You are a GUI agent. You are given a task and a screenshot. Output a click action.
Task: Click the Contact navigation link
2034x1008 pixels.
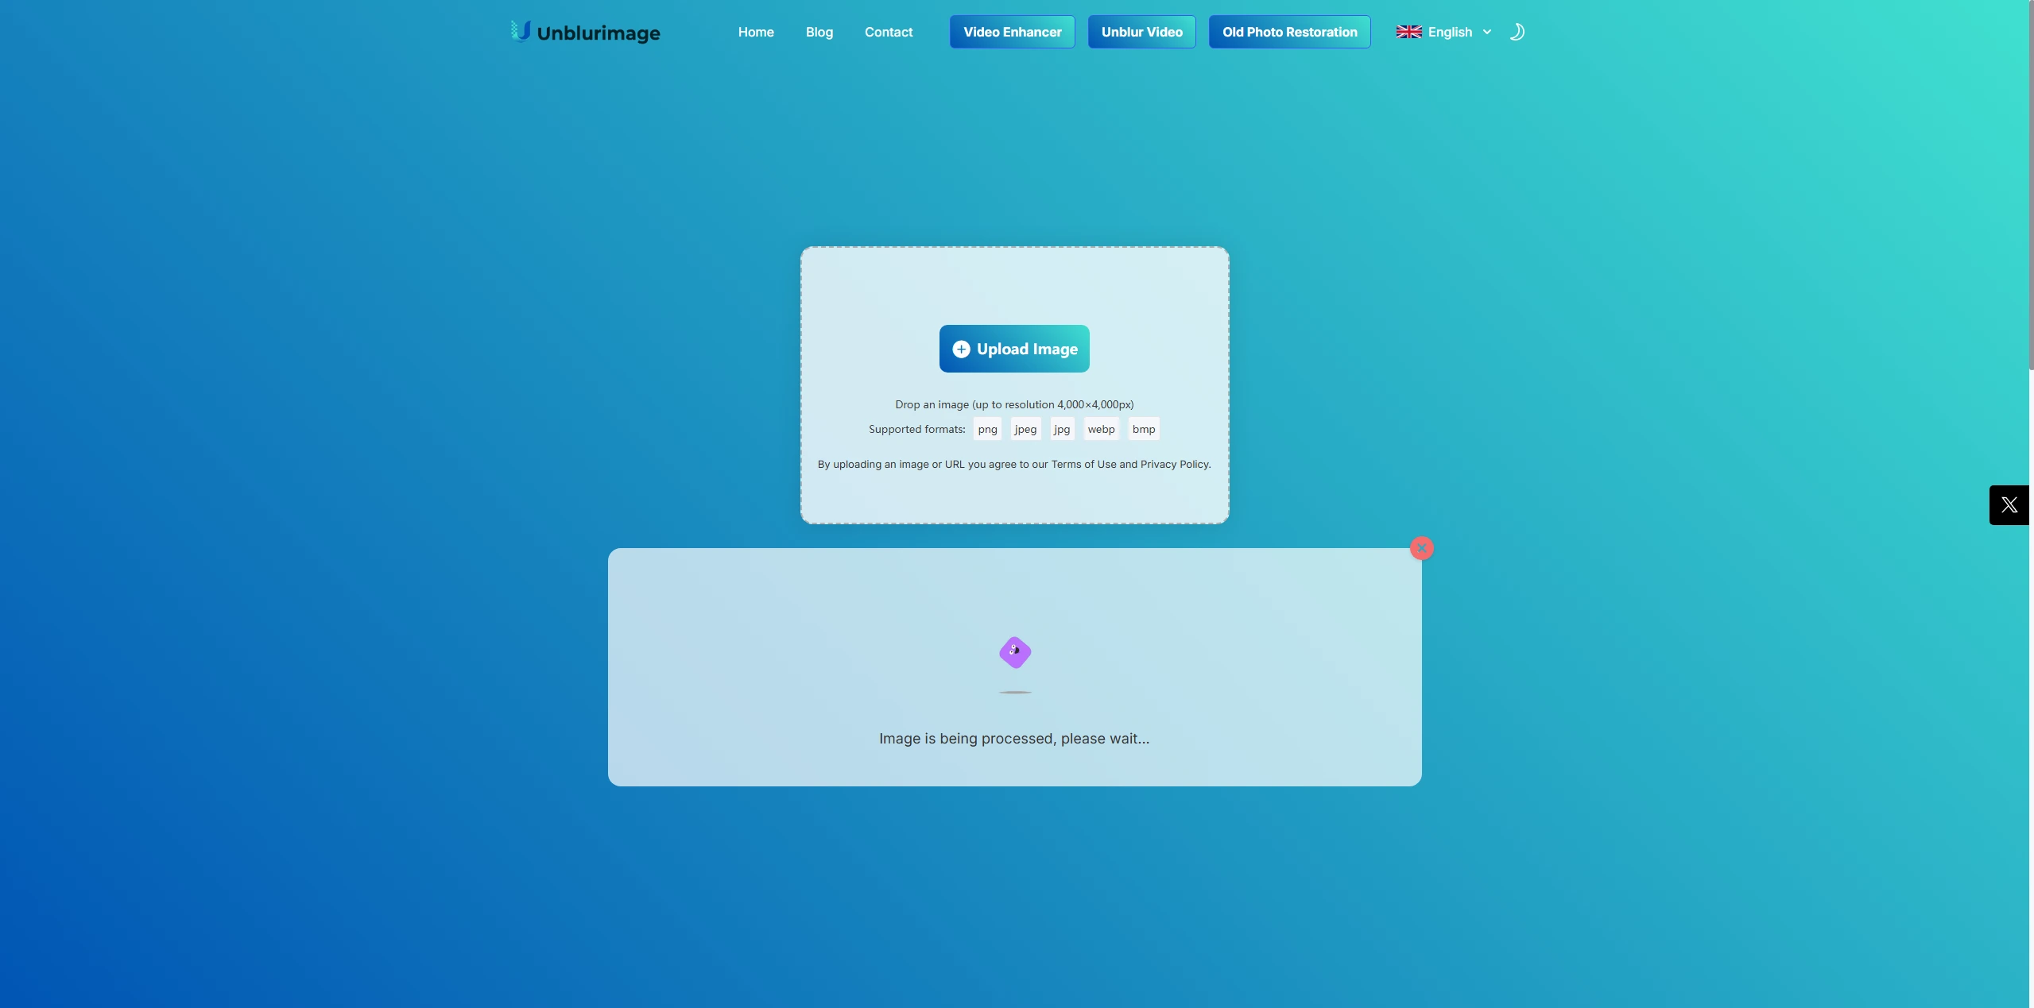coord(889,31)
